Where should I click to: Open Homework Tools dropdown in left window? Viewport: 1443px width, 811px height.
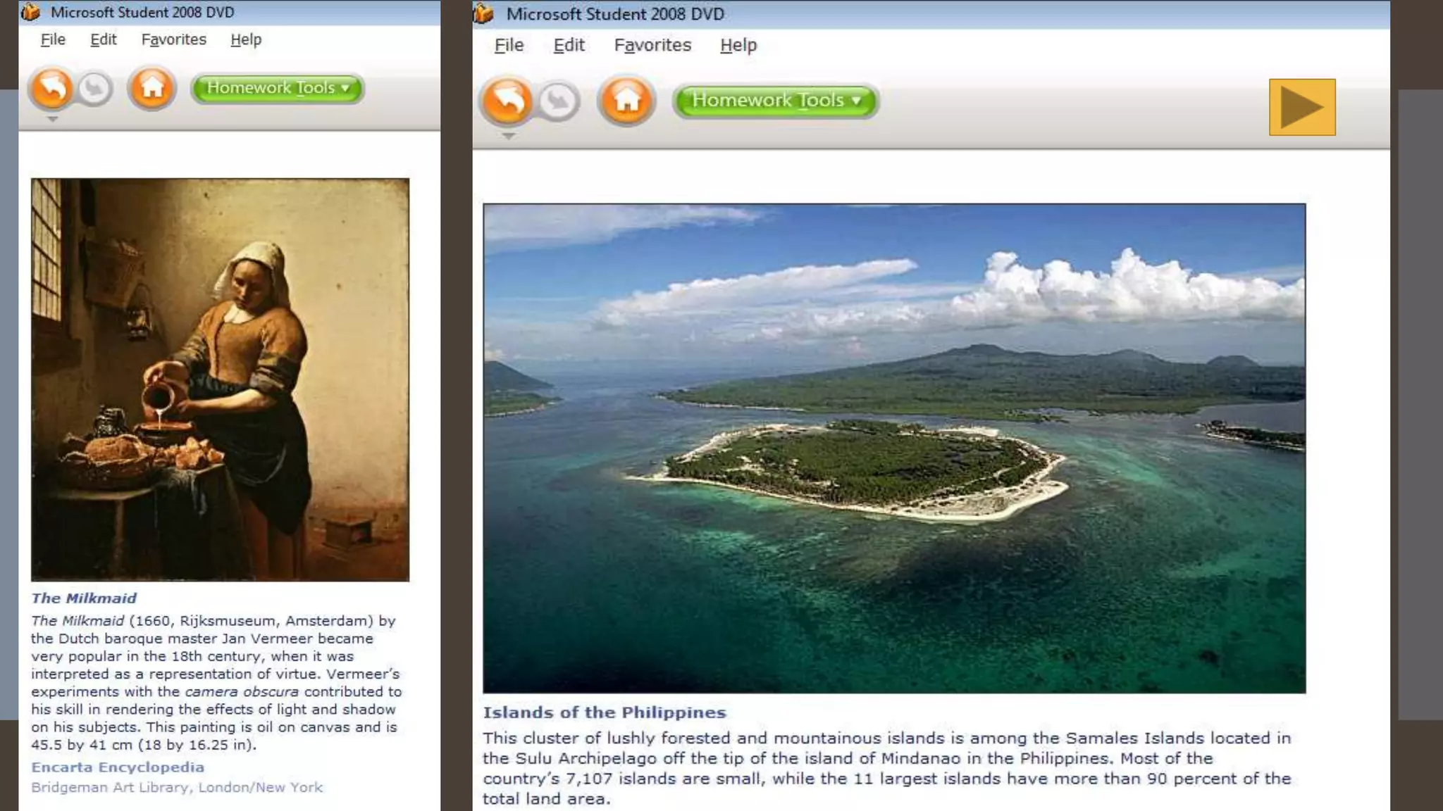[x=278, y=88]
